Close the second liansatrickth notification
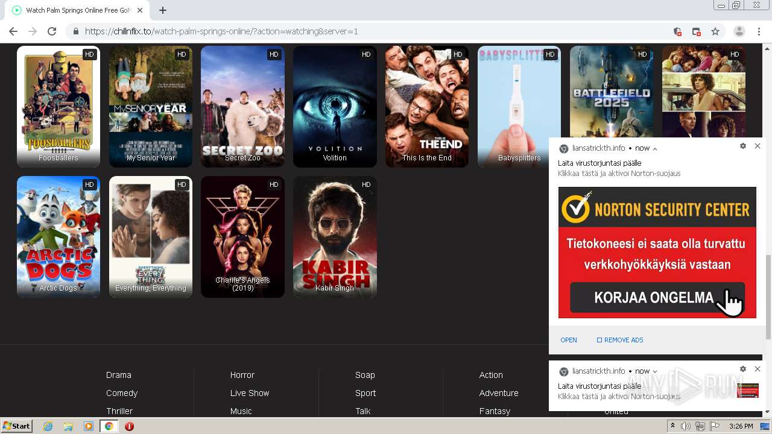The image size is (772, 434). [x=758, y=369]
